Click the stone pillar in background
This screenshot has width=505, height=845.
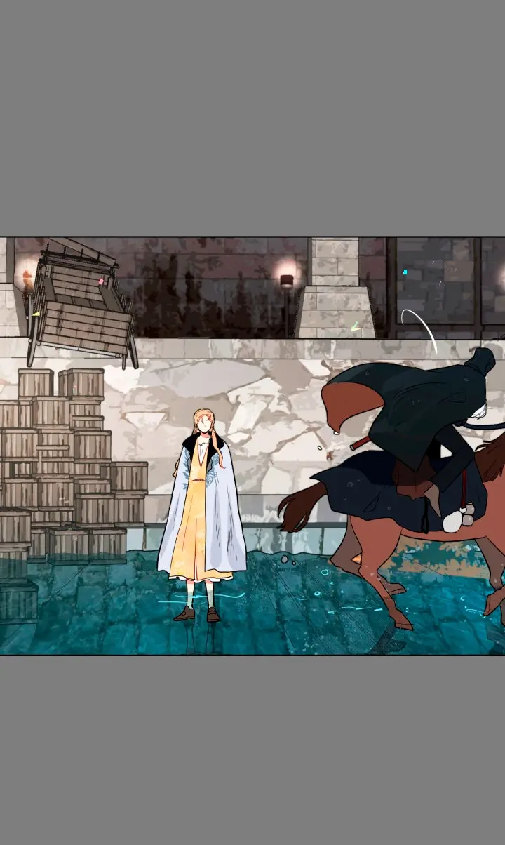(335, 288)
